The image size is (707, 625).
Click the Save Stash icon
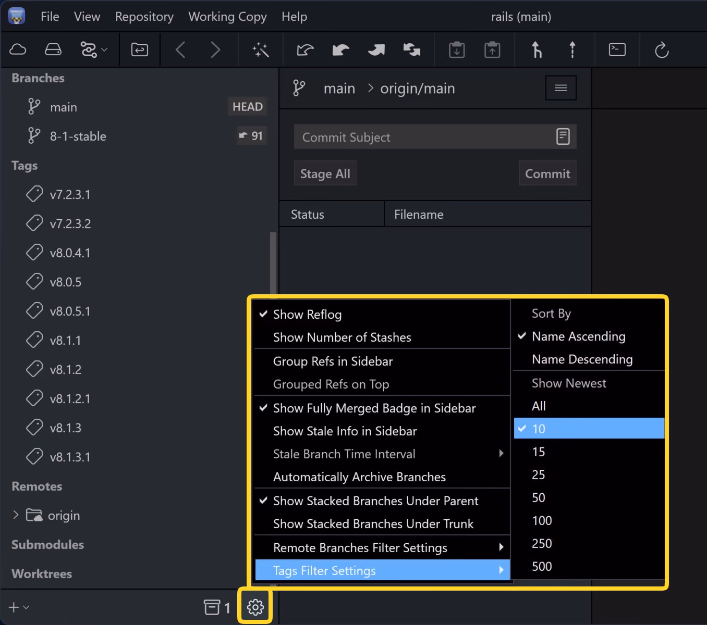[457, 50]
